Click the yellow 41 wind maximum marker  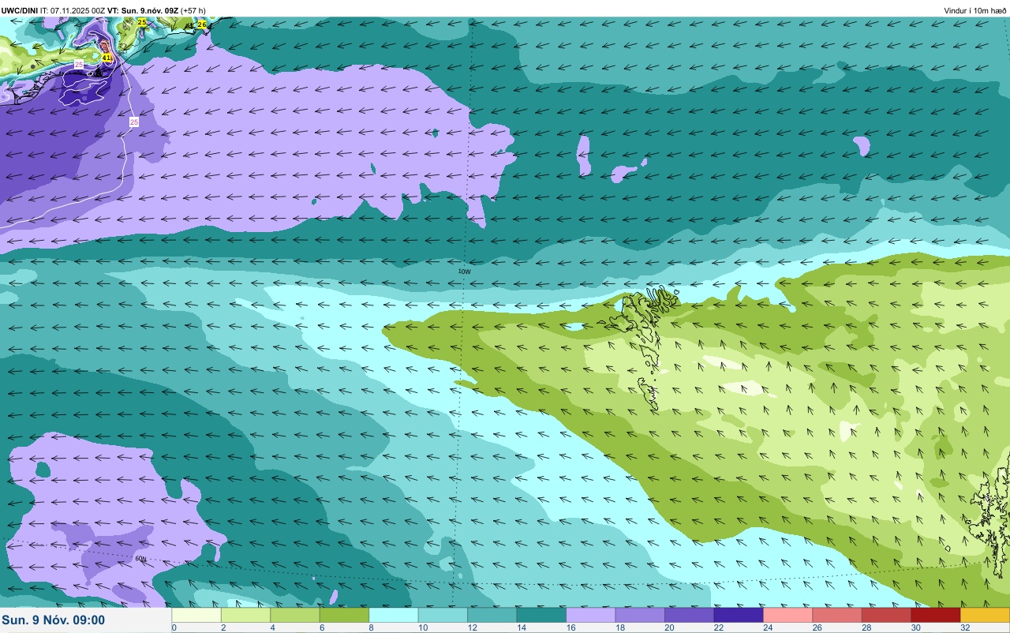tap(107, 58)
